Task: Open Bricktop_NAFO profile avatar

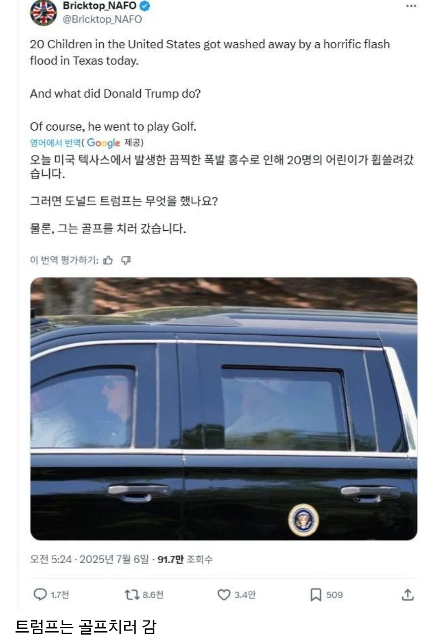Action: (x=43, y=12)
